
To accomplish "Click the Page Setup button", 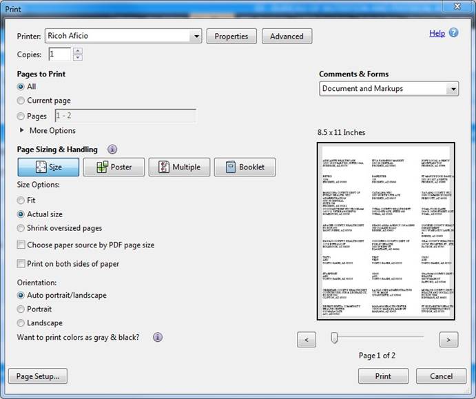I will point(37,376).
